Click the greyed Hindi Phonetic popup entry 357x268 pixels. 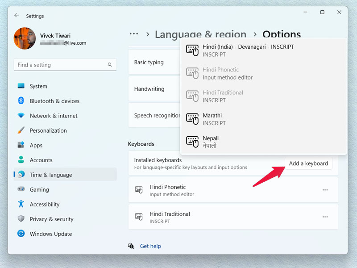point(263,73)
